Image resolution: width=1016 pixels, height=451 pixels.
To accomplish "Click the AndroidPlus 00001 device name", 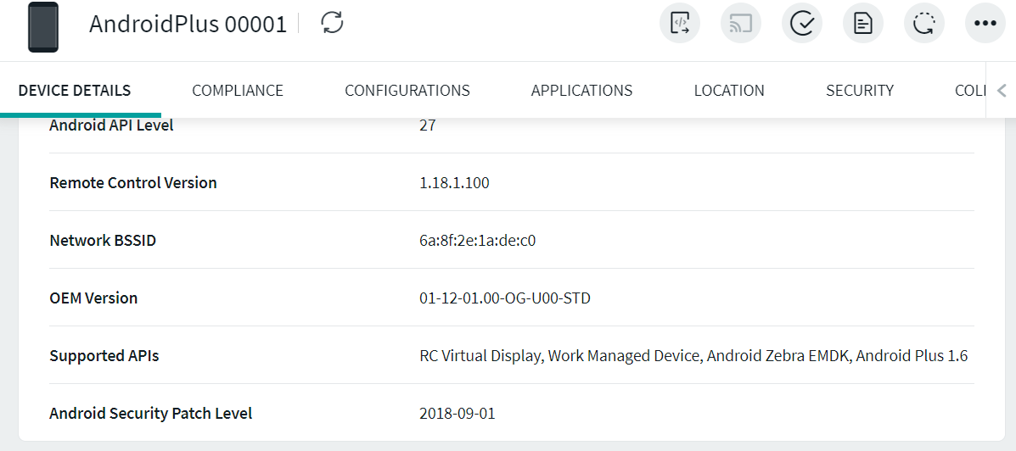I will [188, 24].
